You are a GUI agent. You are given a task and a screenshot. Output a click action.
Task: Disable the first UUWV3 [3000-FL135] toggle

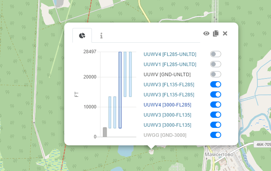215,115
